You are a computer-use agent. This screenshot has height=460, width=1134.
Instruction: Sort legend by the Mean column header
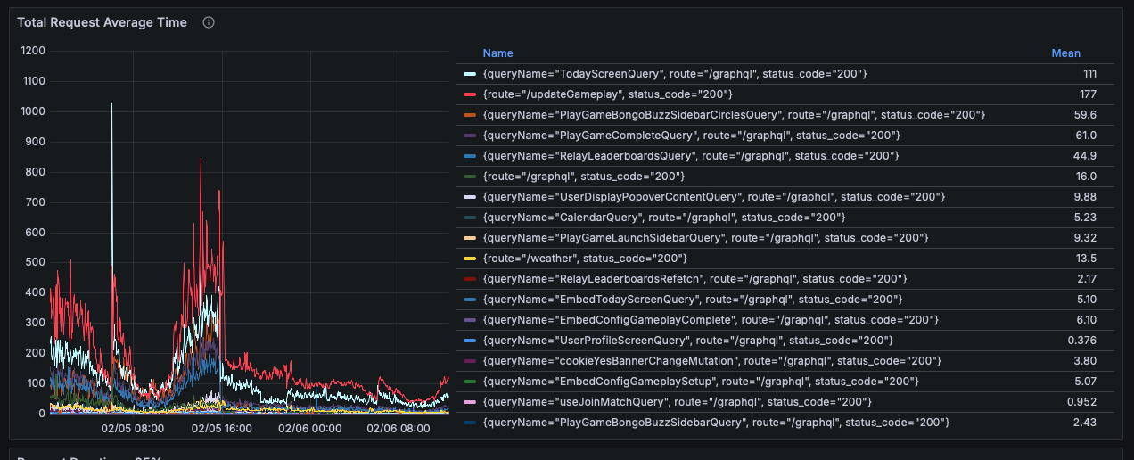click(x=1065, y=53)
